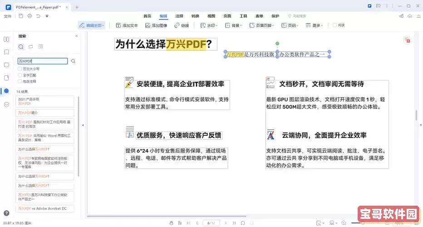Open the 转换 ribbon tab
Viewport: 423px width, 227px height.
(x=195, y=16)
